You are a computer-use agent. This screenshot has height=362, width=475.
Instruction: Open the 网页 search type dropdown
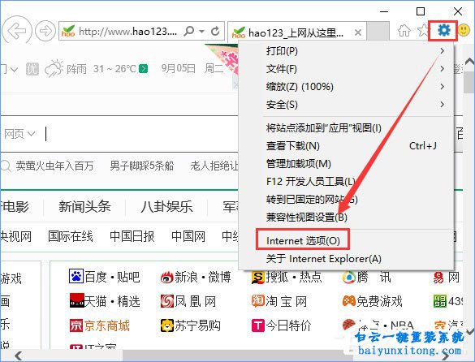tap(20, 134)
